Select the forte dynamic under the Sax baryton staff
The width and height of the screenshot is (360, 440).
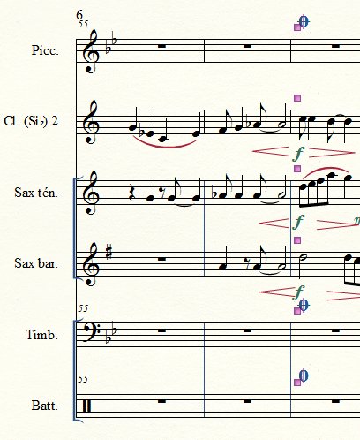coord(298,292)
